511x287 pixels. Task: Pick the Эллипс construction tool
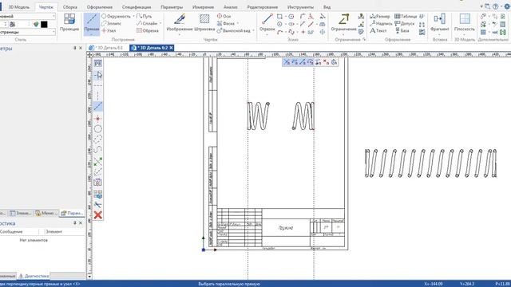pyautogui.click(x=112, y=23)
